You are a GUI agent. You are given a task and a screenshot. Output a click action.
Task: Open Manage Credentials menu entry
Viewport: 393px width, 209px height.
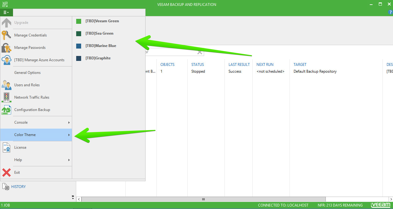36,35
